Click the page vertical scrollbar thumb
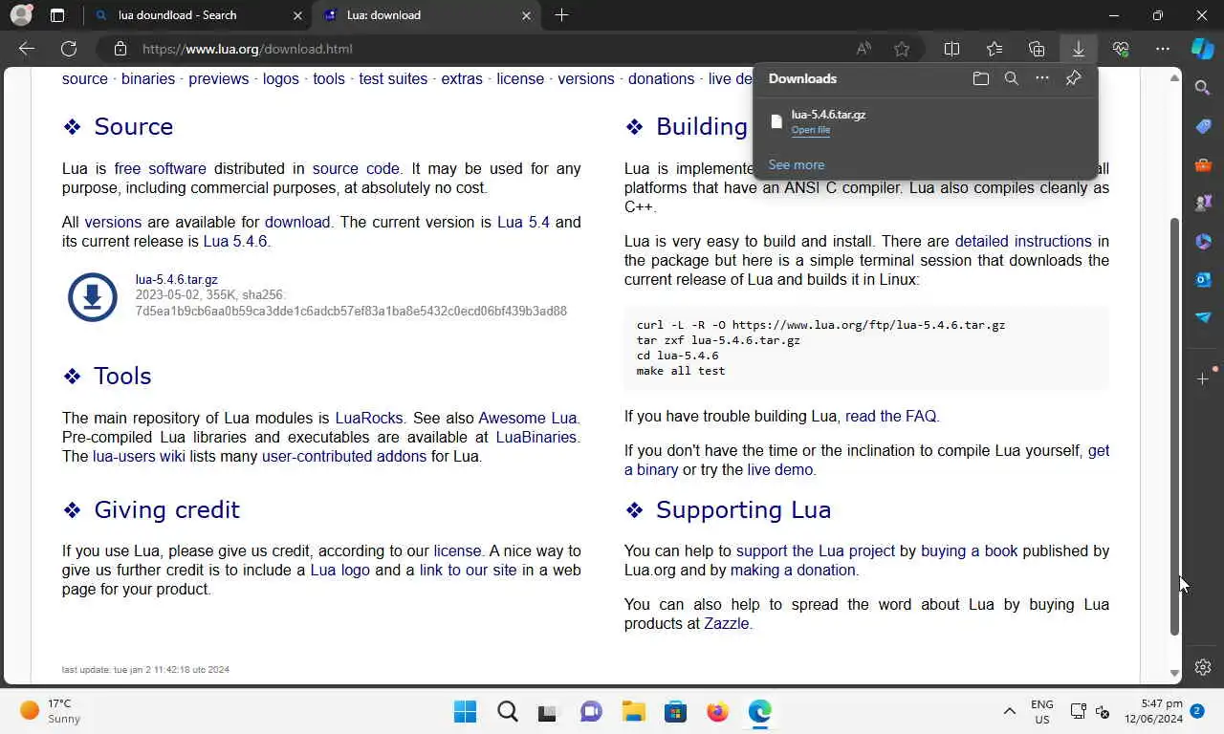Viewport: 1224px width, 734px height. (1175, 426)
